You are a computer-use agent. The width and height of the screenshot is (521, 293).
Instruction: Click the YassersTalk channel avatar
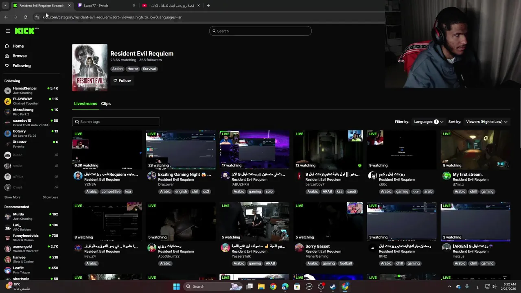pos(225,248)
